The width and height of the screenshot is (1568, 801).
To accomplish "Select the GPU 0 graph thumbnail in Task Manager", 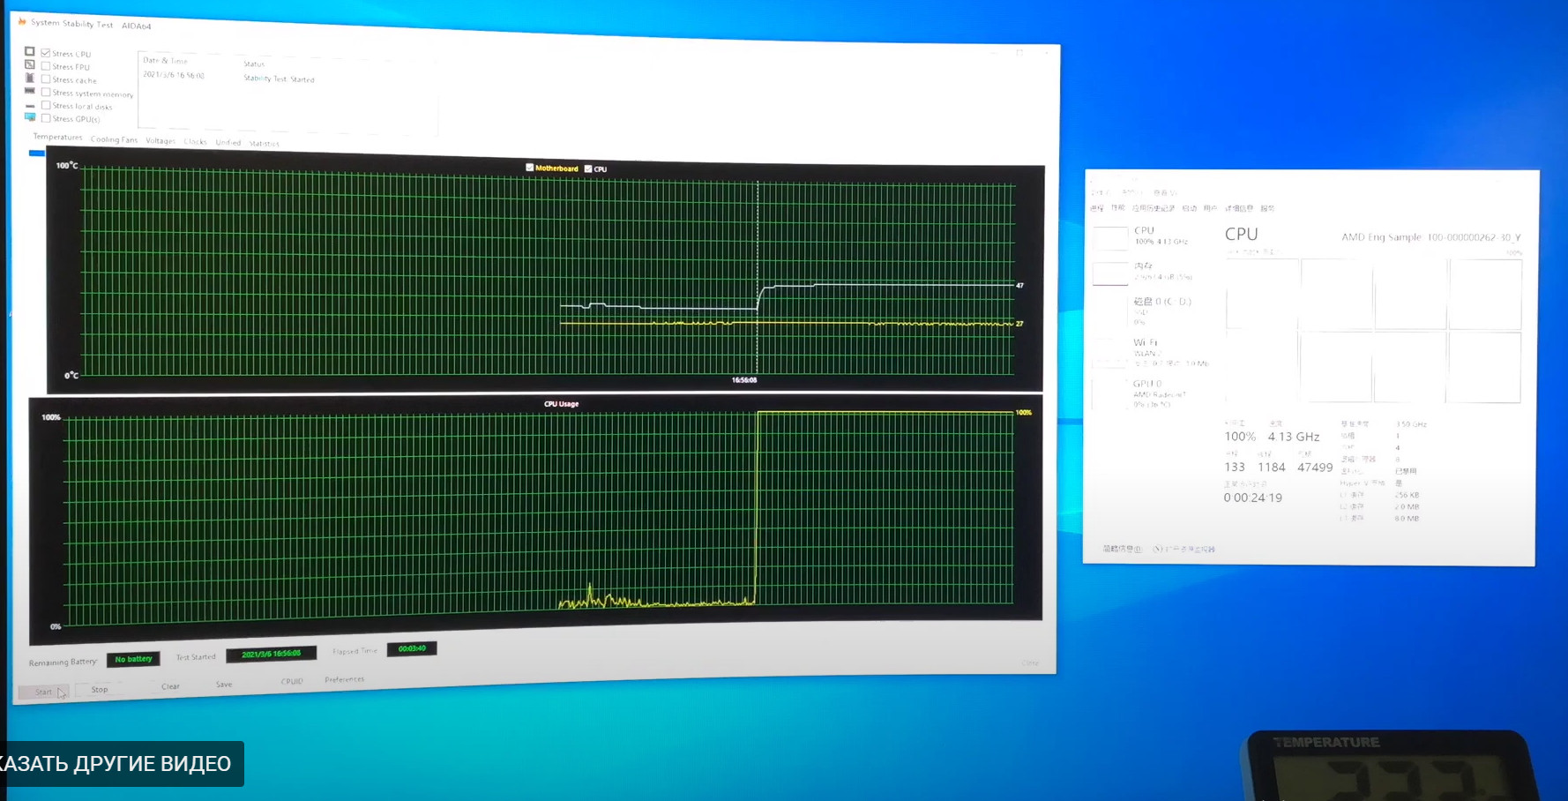I will [1109, 393].
